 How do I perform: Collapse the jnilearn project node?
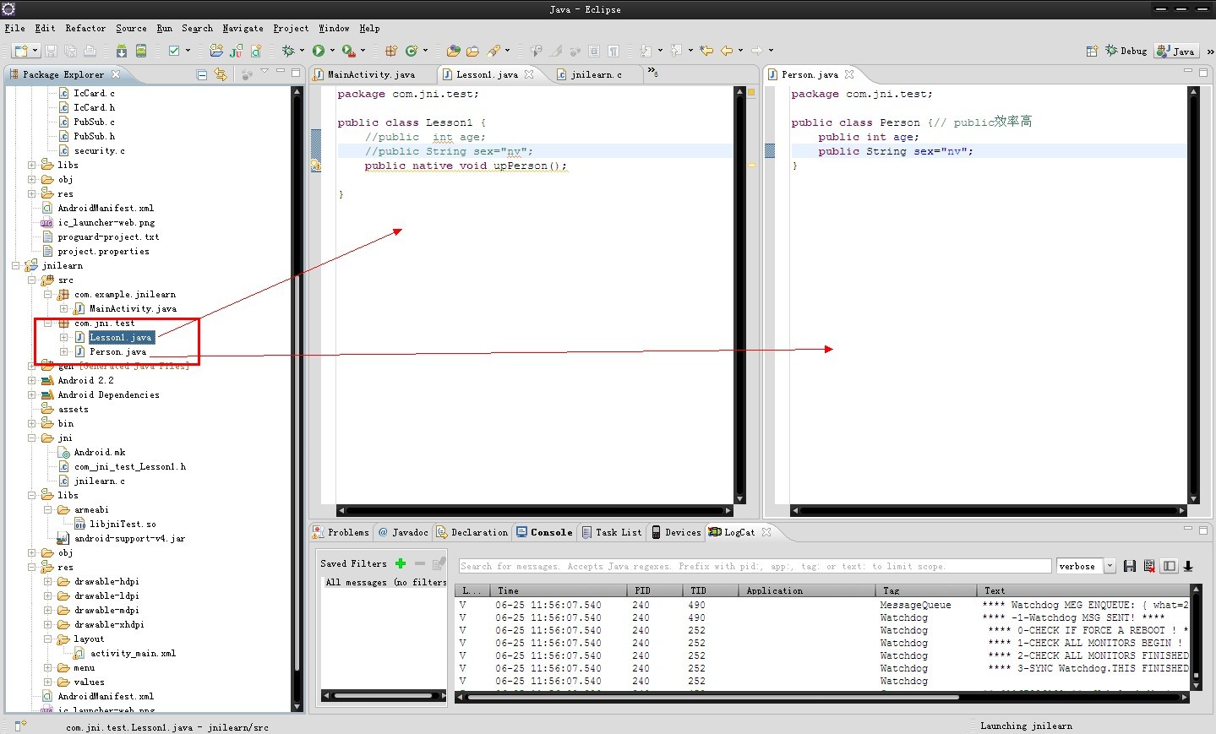point(16,265)
